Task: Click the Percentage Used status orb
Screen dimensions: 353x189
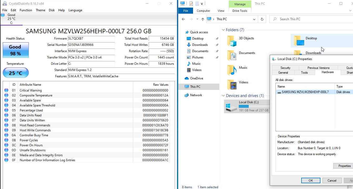Action: coord(6,110)
